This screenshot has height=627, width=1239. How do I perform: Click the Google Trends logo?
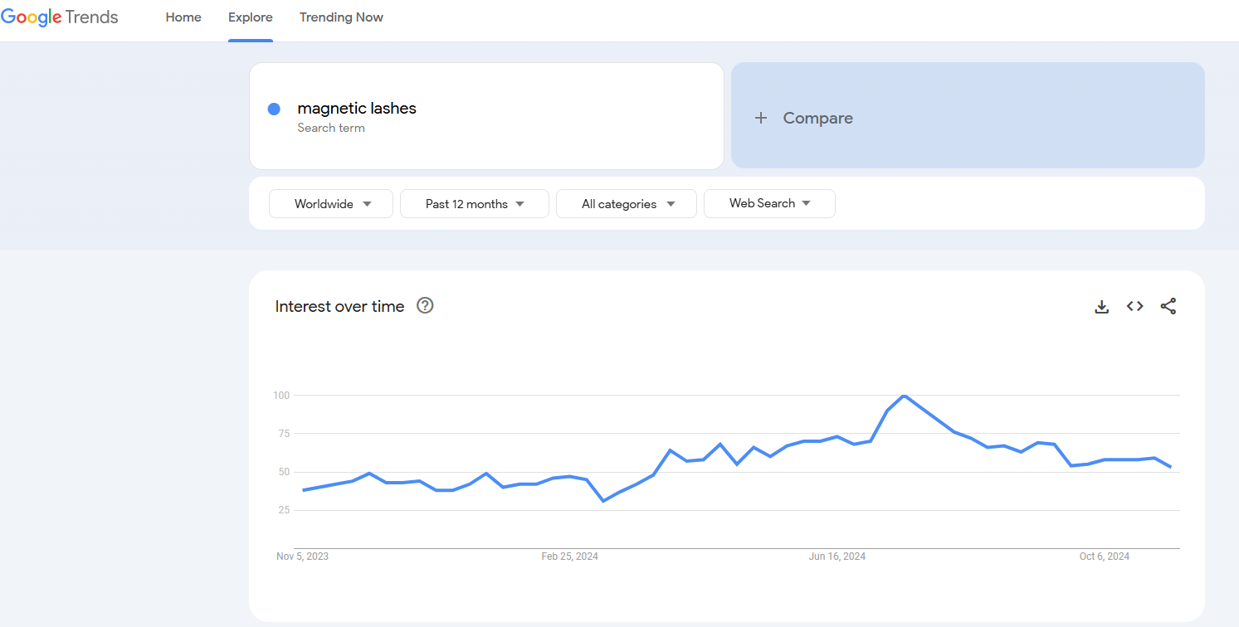pyautogui.click(x=60, y=17)
